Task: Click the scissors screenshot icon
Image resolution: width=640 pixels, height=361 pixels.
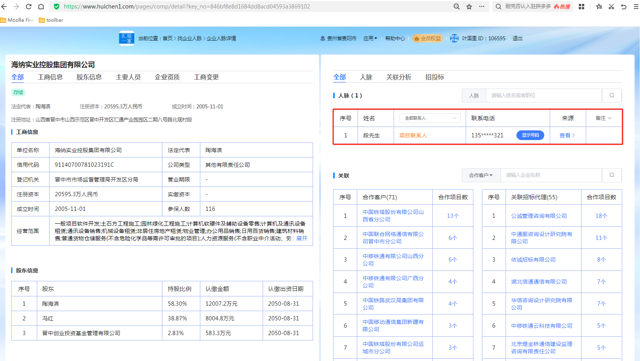Action: coord(611,7)
